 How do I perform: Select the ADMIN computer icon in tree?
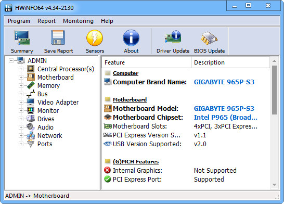(x=21, y=60)
